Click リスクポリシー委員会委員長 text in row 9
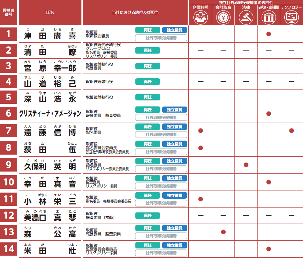This screenshot has height=258, width=303. click(x=108, y=169)
